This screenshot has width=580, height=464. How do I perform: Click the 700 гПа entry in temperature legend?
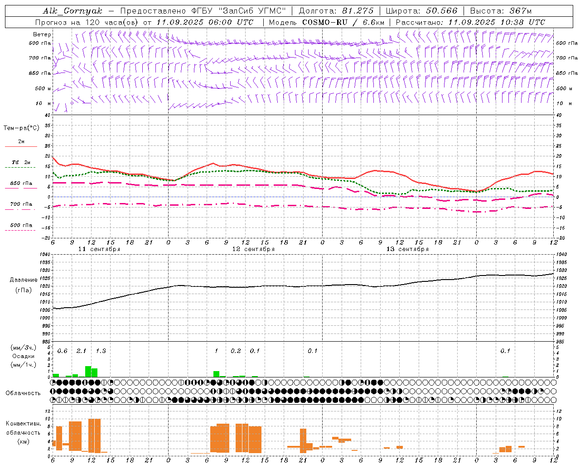pyautogui.click(x=21, y=204)
